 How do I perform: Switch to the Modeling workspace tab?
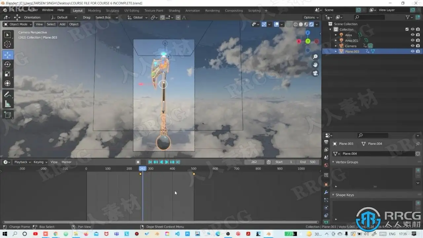coord(94,11)
